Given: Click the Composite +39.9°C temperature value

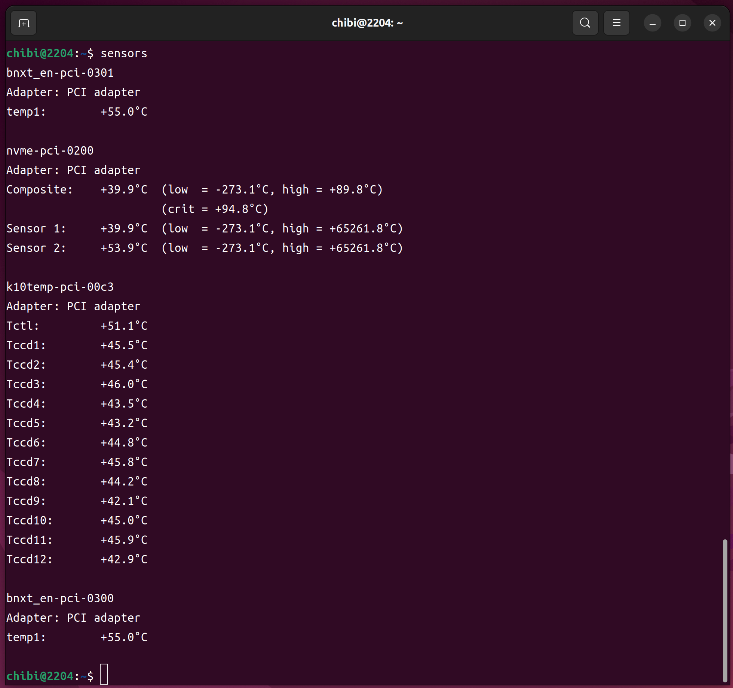Looking at the screenshot, I should tap(124, 190).
